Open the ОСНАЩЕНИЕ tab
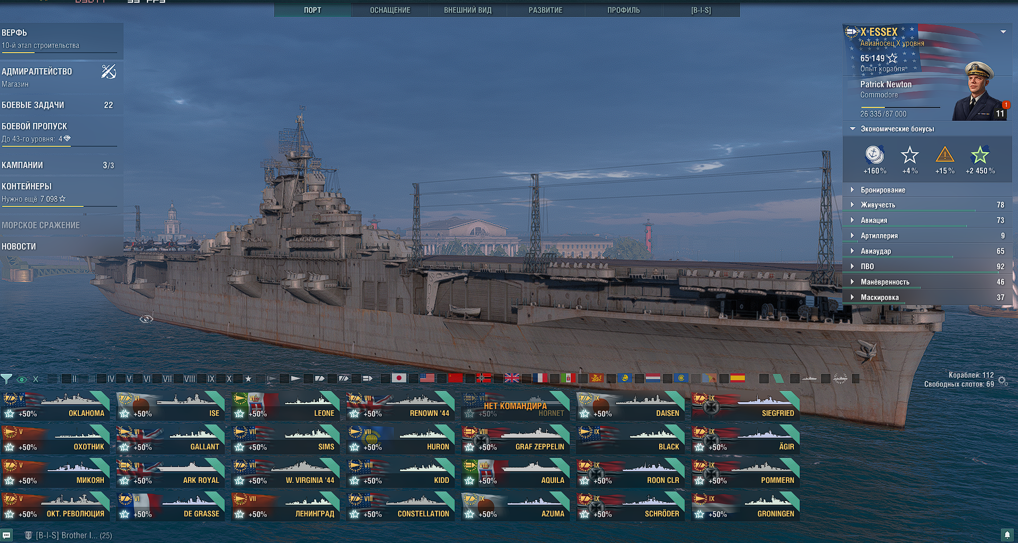Viewport: 1018px width, 543px height. coord(390,10)
